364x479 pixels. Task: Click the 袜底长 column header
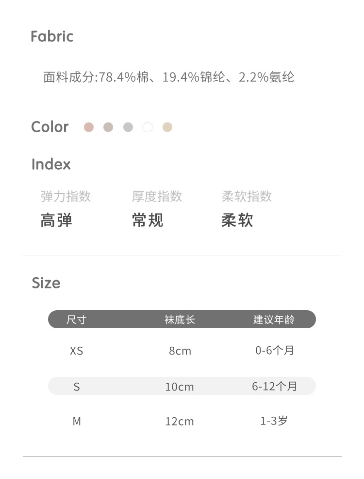(x=180, y=319)
